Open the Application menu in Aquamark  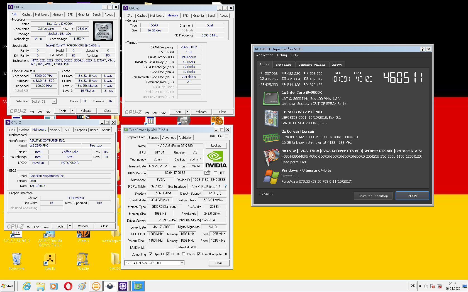[x=265, y=55]
